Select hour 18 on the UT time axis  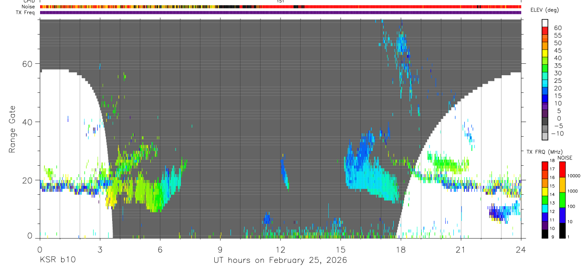400,250
